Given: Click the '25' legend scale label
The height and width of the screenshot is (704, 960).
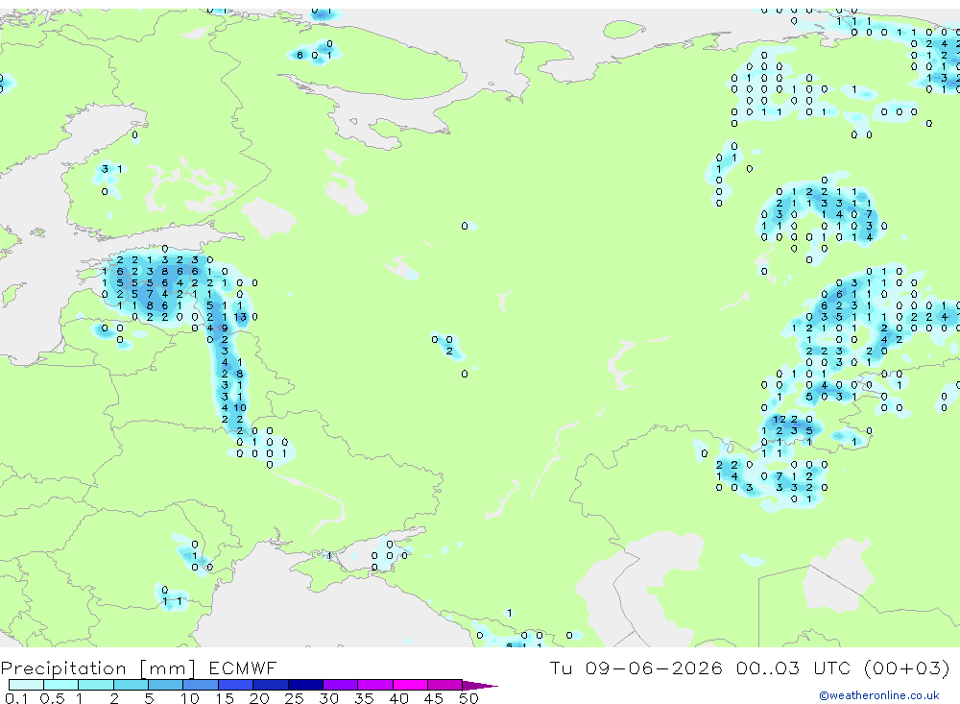Looking at the screenshot, I should [x=295, y=698].
